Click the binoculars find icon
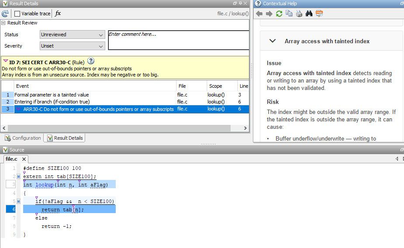The height and width of the screenshot is (248, 404). (309, 14)
